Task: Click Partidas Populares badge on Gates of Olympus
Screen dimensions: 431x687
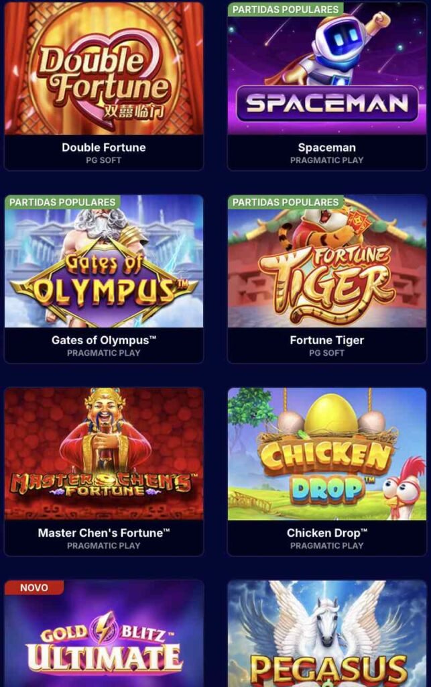Action: tap(62, 202)
